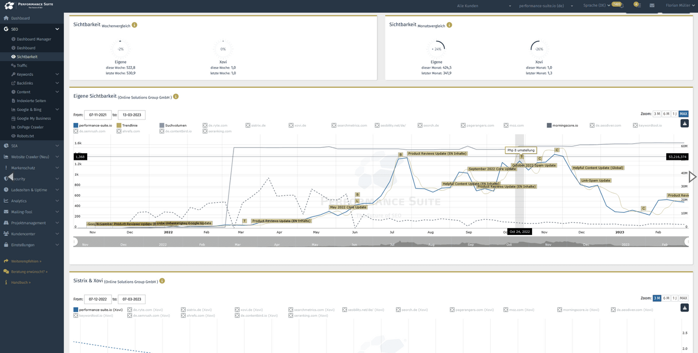Open the envelope messages icon
This screenshot has width=698, height=353.
tap(652, 6)
